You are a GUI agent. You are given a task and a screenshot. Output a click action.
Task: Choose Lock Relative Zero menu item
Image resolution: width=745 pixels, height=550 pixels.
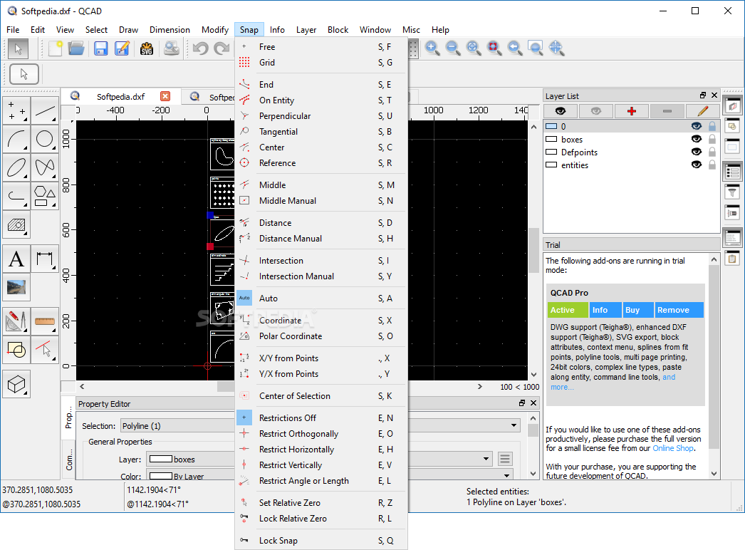[321, 519]
